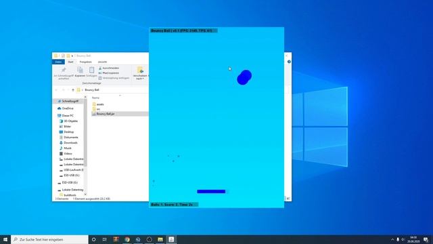The height and width of the screenshot is (244, 433).
Task: Click the blue paddle in the game
Action: 211,191
